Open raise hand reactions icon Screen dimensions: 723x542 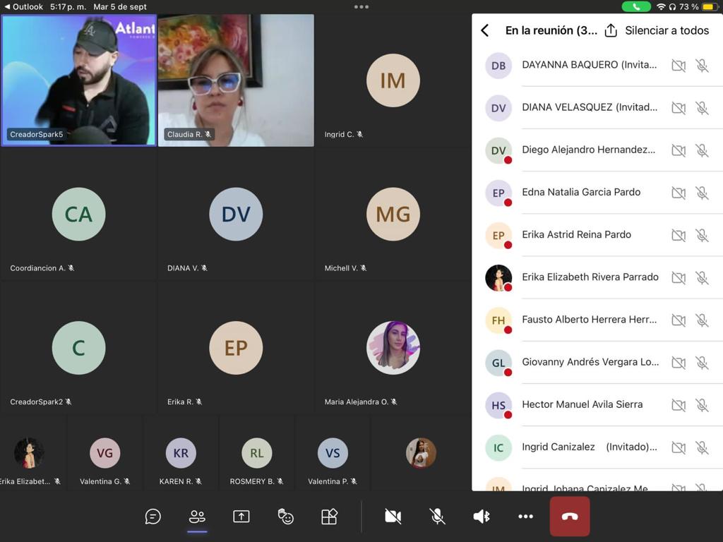pyautogui.click(x=285, y=517)
